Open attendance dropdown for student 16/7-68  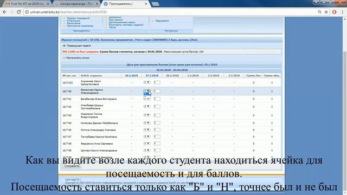pos(147,144)
